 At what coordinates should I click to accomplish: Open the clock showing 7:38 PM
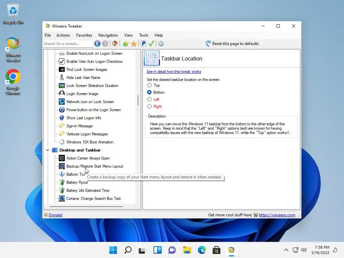[320, 250]
